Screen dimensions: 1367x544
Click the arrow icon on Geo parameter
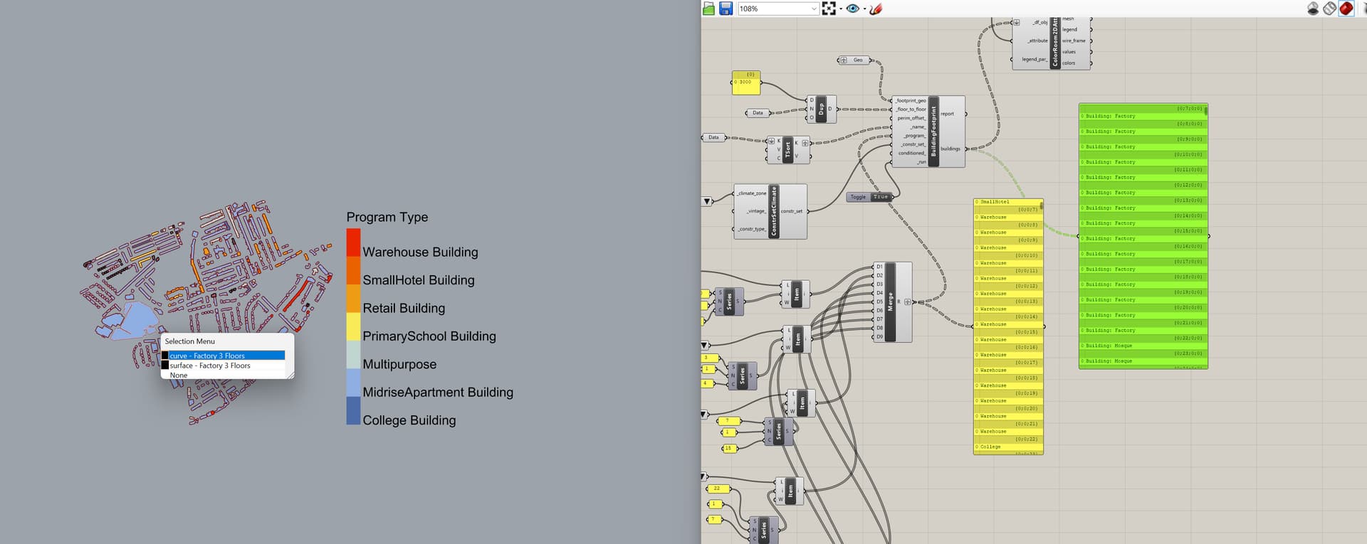[x=844, y=60]
